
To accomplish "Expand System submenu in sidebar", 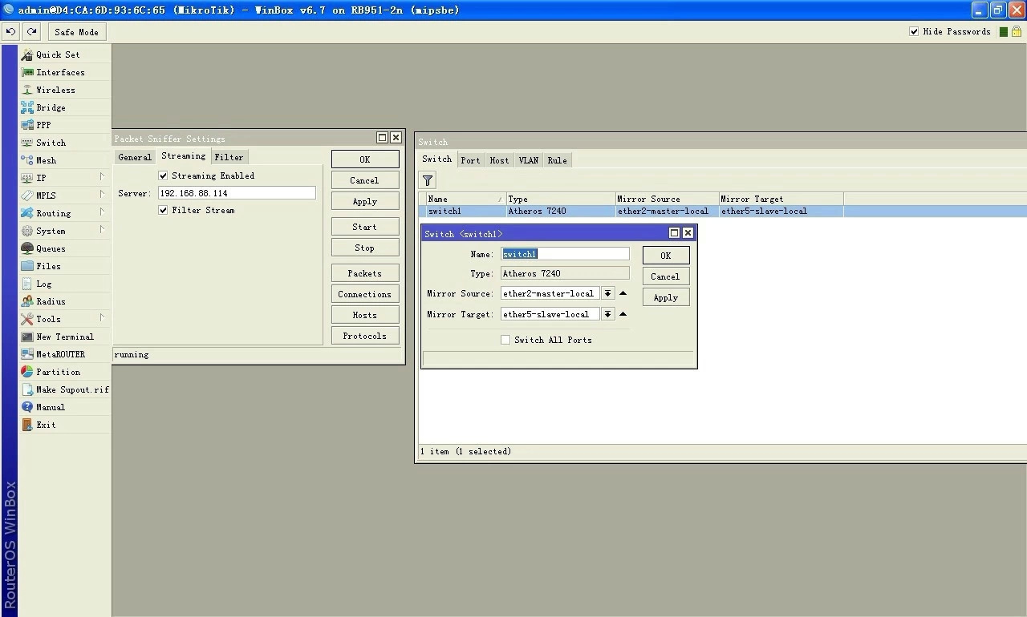I will pos(102,230).
